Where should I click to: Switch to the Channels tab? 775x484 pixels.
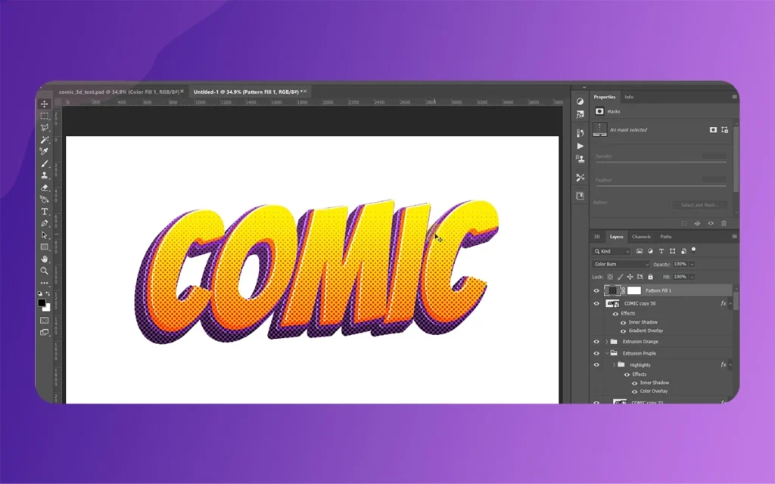641,237
